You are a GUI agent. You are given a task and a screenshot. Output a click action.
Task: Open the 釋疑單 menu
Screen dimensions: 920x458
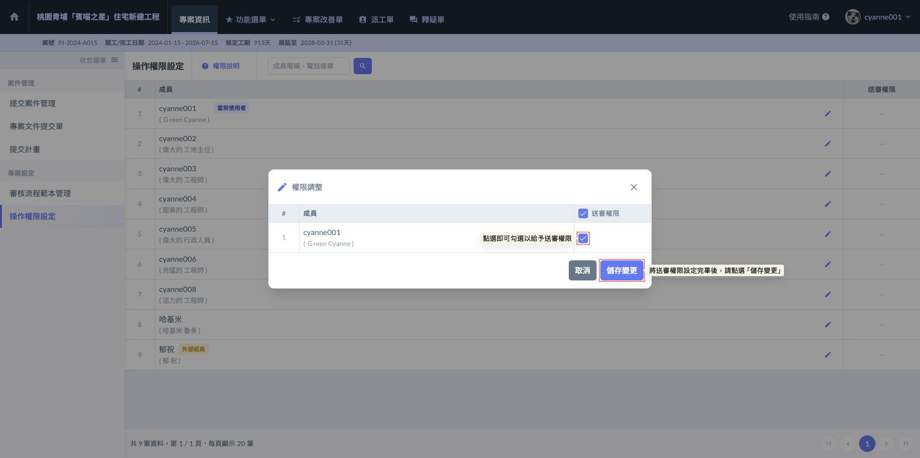pyautogui.click(x=427, y=20)
